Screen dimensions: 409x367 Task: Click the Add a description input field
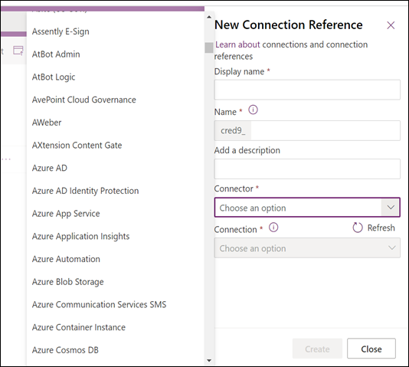point(307,169)
